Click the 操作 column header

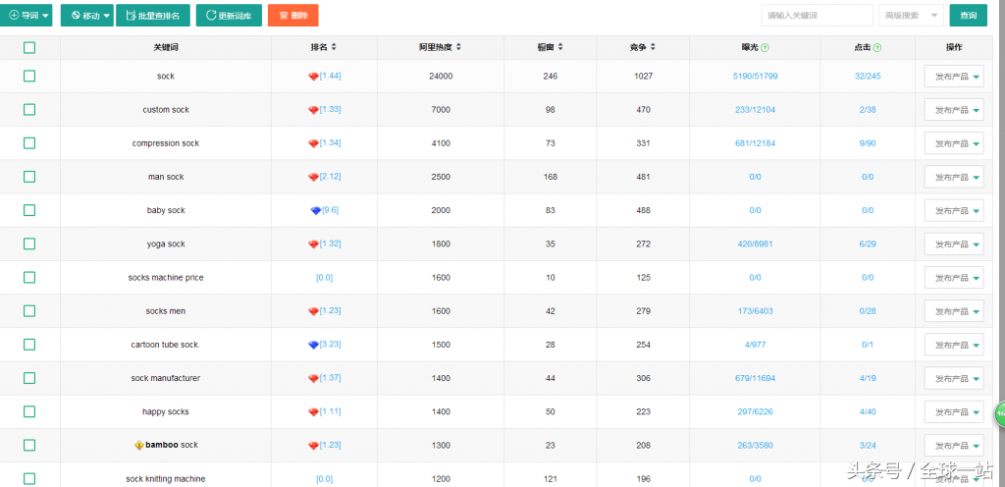954,47
